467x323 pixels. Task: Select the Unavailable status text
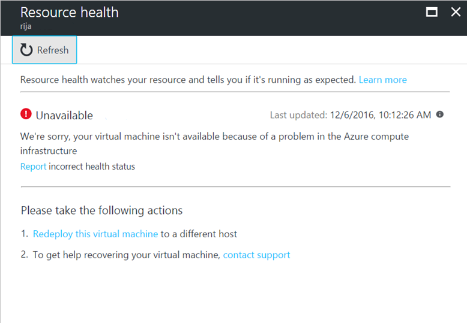click(64, 116)
